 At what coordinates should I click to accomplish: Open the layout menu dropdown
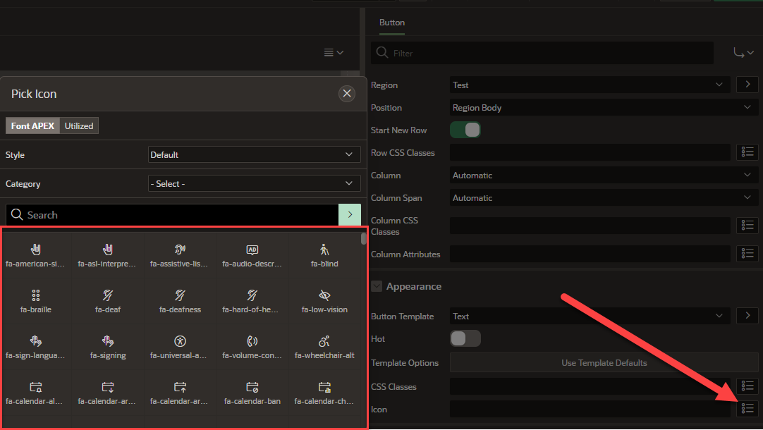[x=334, y=53]
